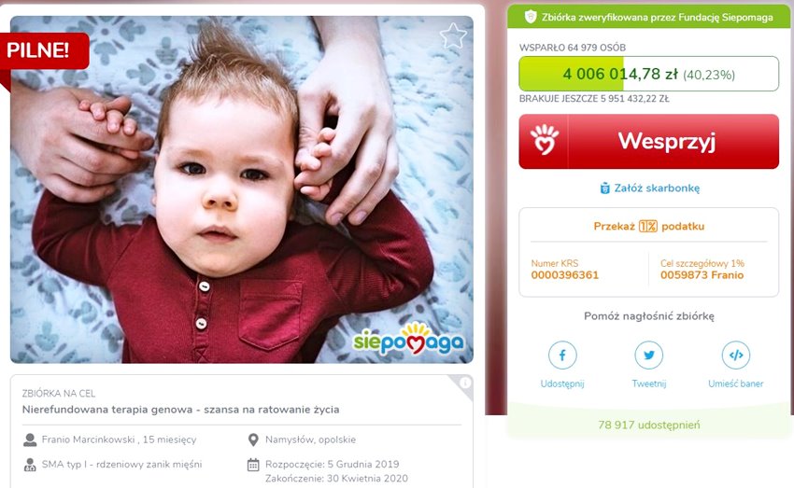Click the PILNE! urgent ribbon badge
This screenshot has width=794, height=488.
[45, 50]
